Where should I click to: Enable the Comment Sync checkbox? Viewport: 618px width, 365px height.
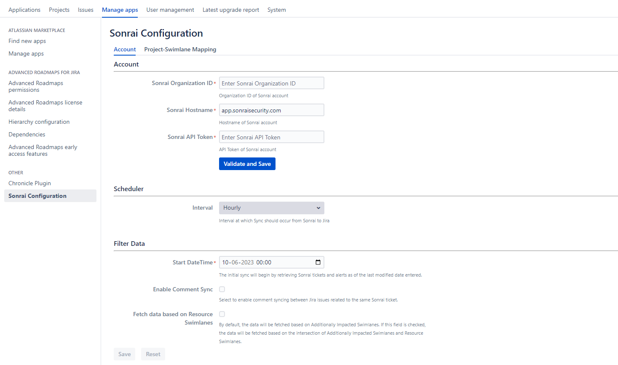222,289
